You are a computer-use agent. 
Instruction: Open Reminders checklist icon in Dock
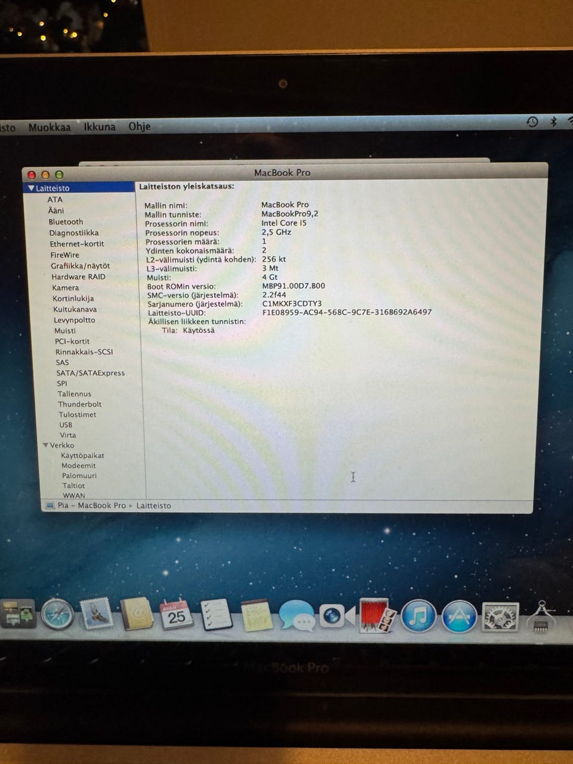(x=216, y=615)
